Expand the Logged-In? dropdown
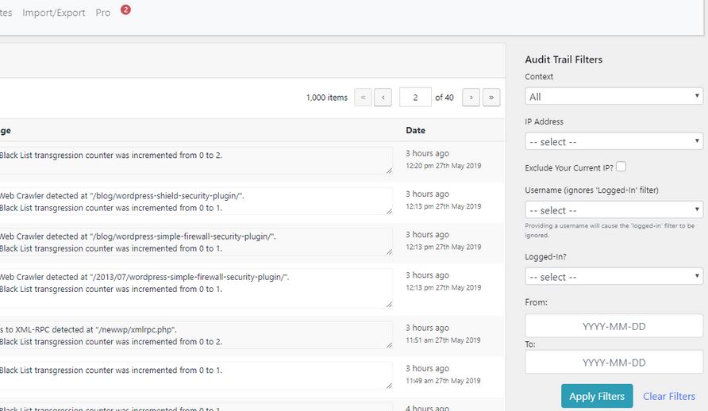The image size is (708, 411). point(614,277)
